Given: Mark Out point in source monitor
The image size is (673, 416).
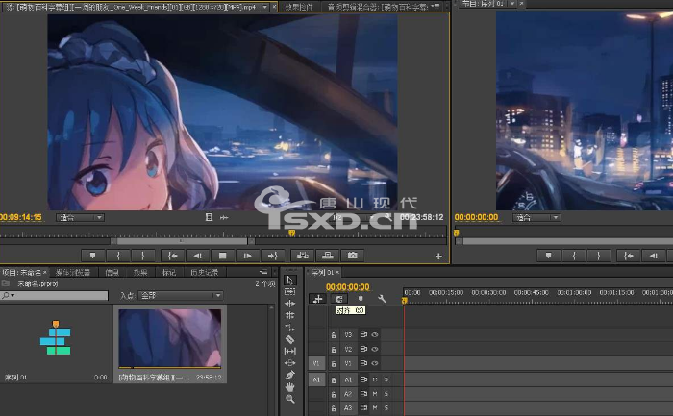Looking at the screenshot, I should [143, 256].
